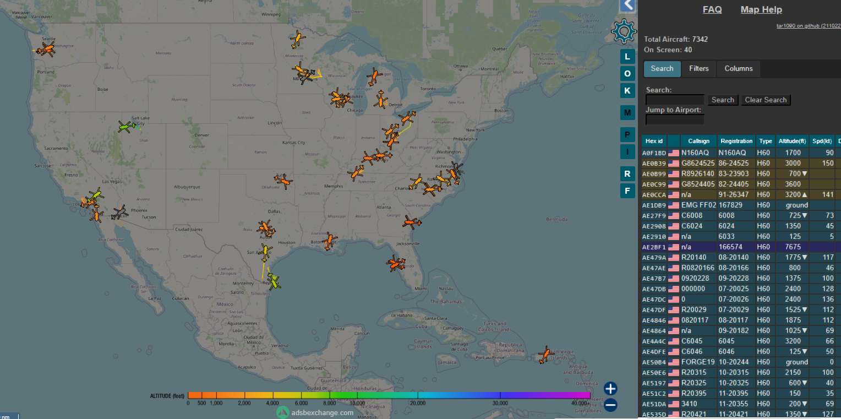Select the G8624525 aircraft row
Screen dimensions: 841x419
coord(741,163)
